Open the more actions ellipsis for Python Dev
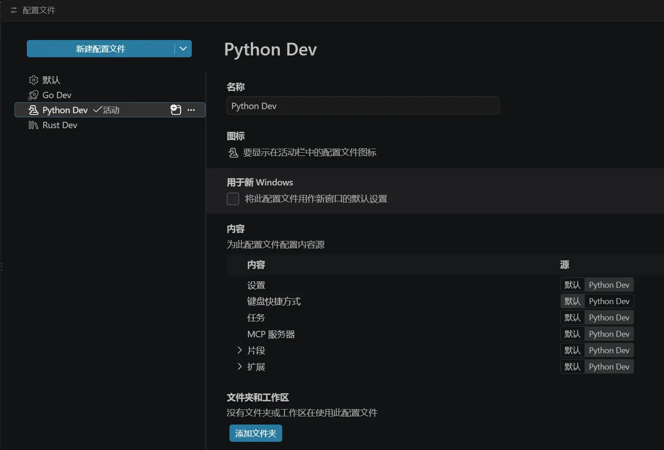664x450 pixels. 191,110
